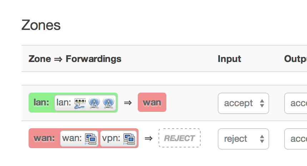The image size is (307, 166).
Task: Click the red wan forwarding destination badge
Action: [x=152, y=103]
